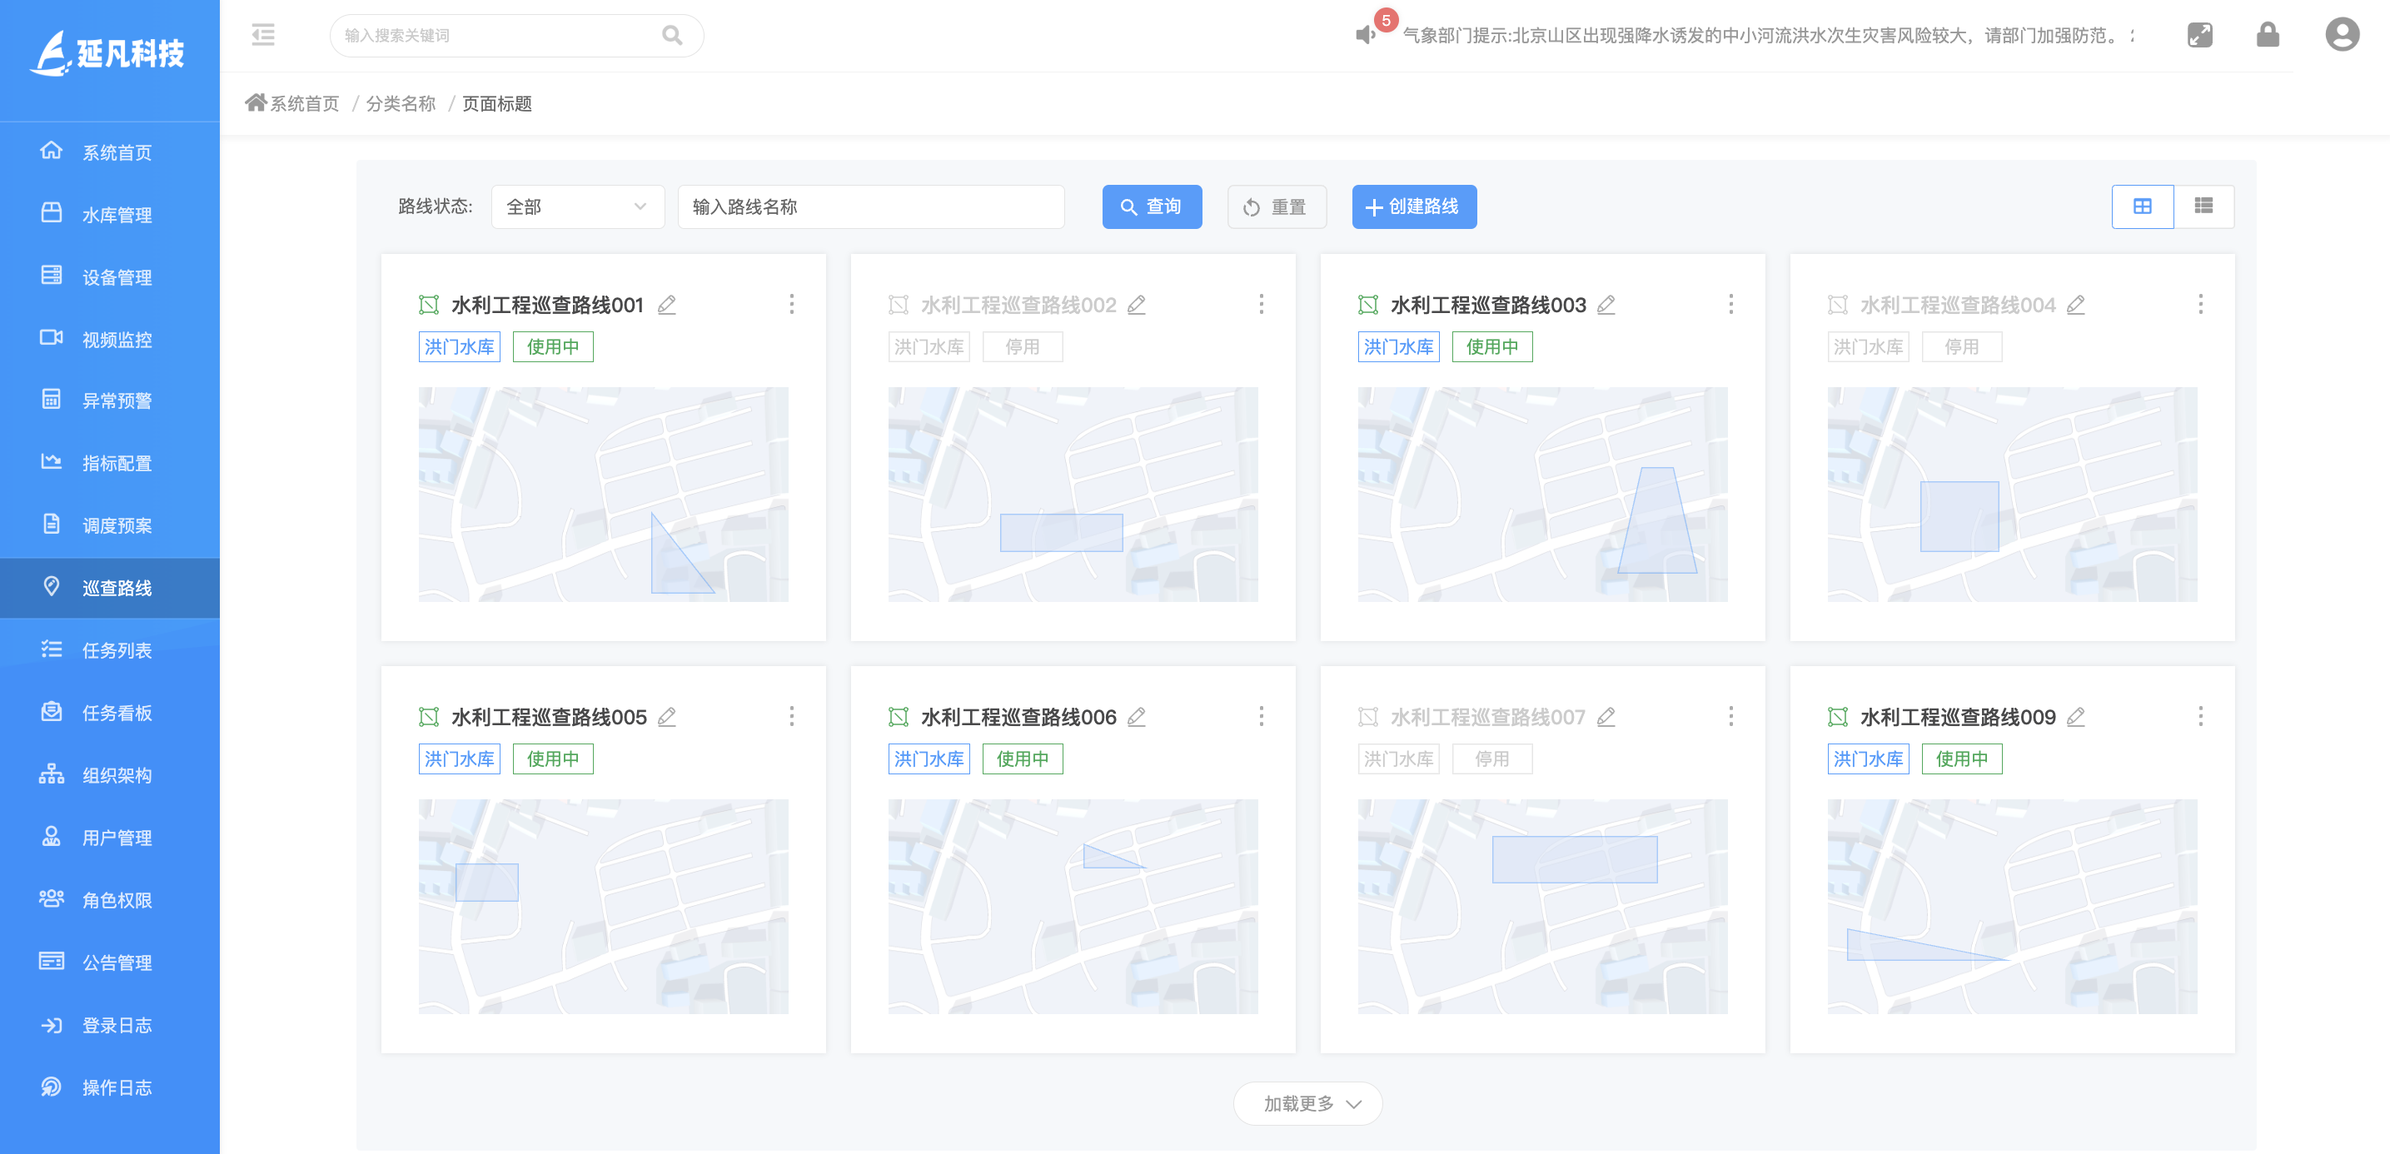
Task: Expand the 加载更多 load-more control
Action: [x=1307, y=1104]
